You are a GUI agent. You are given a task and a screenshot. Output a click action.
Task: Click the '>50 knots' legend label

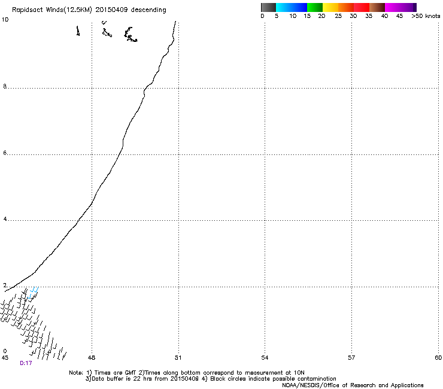426,16
